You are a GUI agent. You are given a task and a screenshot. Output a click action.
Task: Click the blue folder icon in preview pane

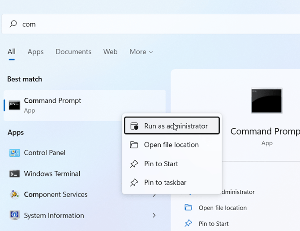[x=188, y=207]
